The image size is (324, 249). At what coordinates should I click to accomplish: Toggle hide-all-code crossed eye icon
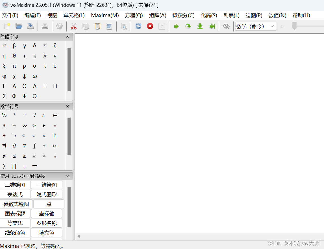(x=226, y=26)
